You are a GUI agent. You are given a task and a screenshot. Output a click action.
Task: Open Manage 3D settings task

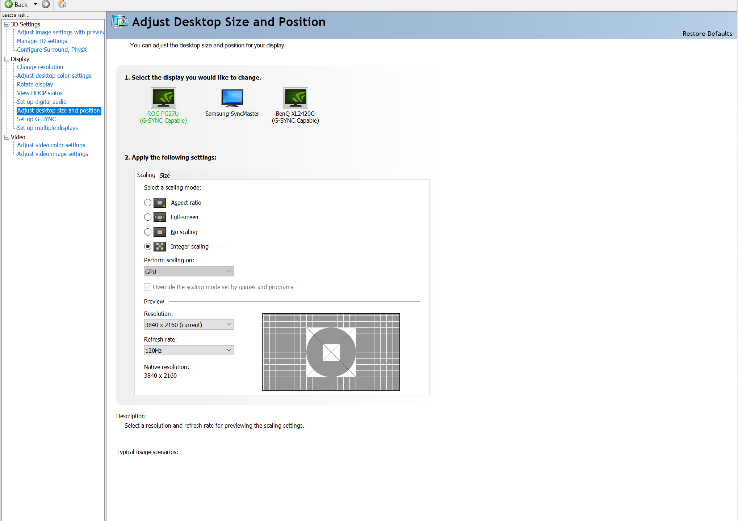pyautogui.click(x=42, y=41)
